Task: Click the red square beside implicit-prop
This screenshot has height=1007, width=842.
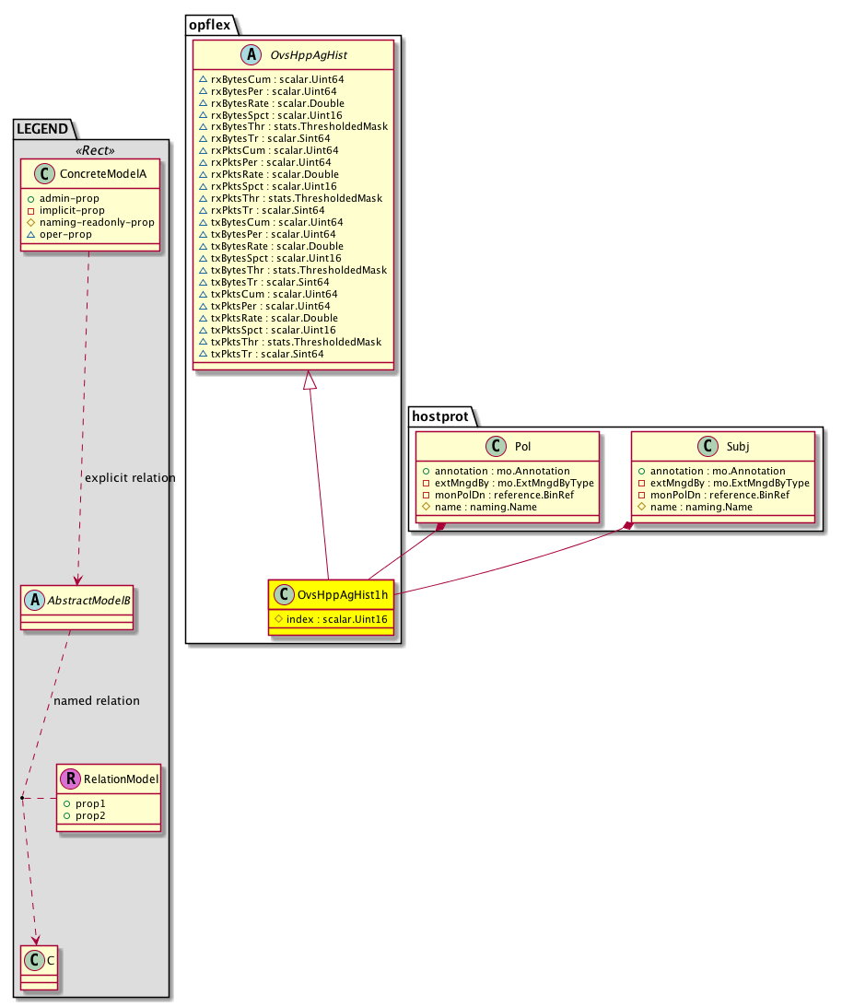Action: [x=31, y=210]
